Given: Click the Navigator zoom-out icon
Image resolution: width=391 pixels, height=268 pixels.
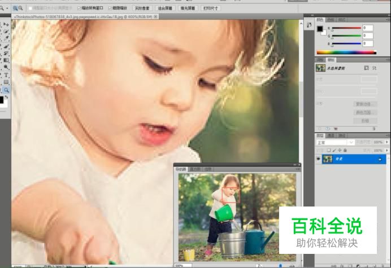Looking at the screenshot, I should coord(259,266).
